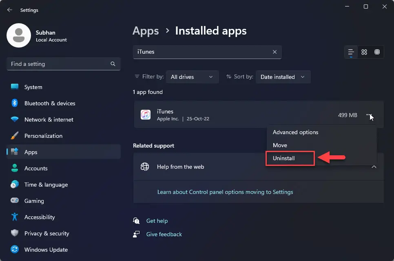Click the iTunes app icon
This screenshot has width=394, height=261.
[146, 115]
